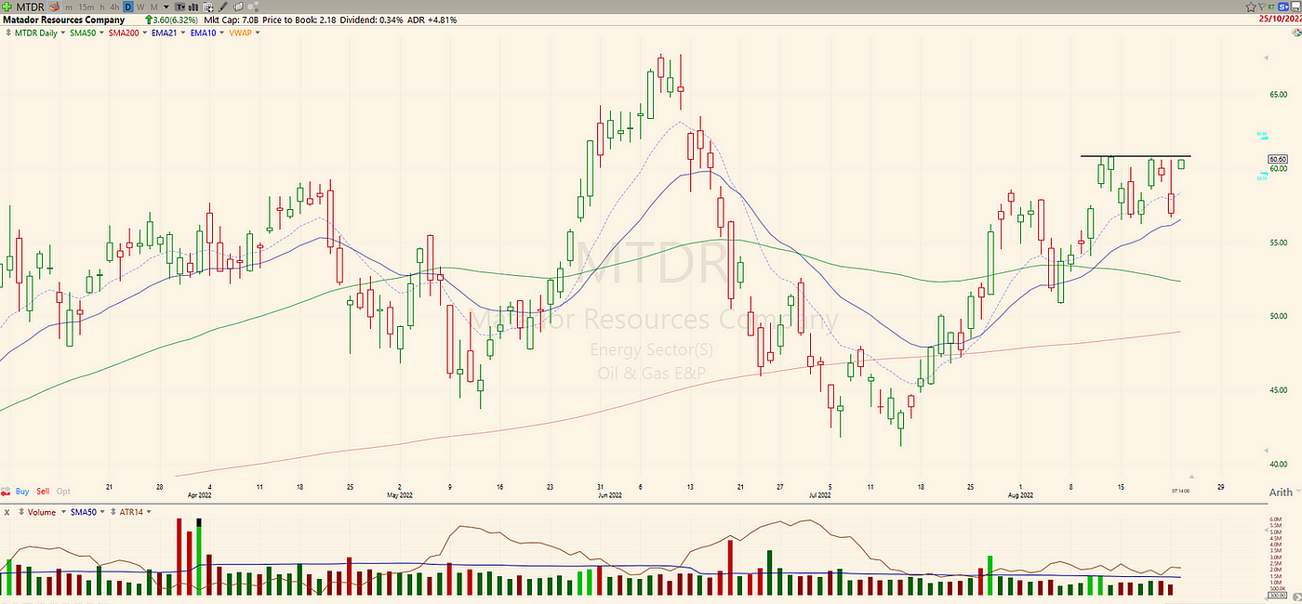This screenshot has height=604, width=1302.
Task: Click the MTDR ticker symbol box
Action: click(x=30, y=7)
